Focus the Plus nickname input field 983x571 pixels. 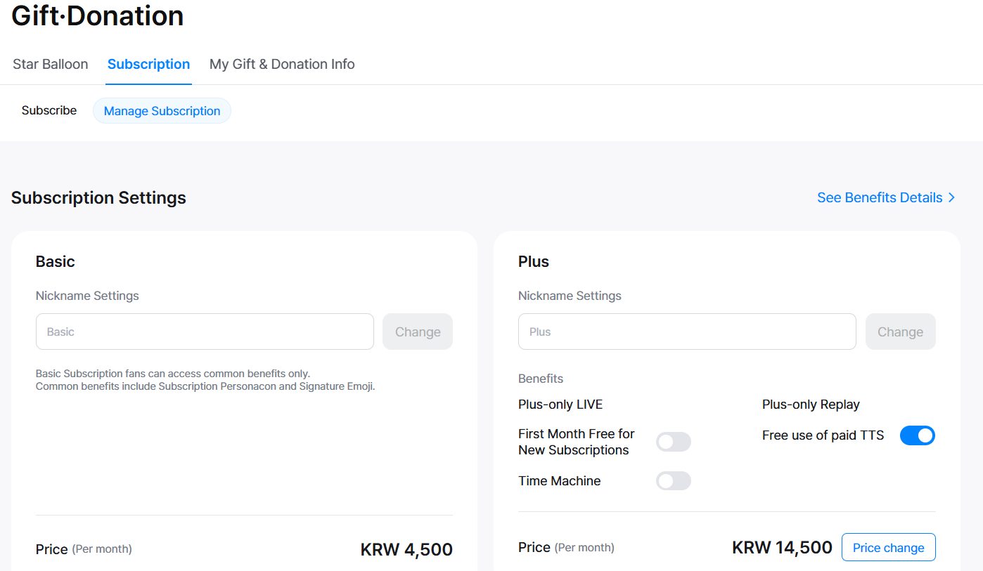pyautogui.click(x=687, y=332)
